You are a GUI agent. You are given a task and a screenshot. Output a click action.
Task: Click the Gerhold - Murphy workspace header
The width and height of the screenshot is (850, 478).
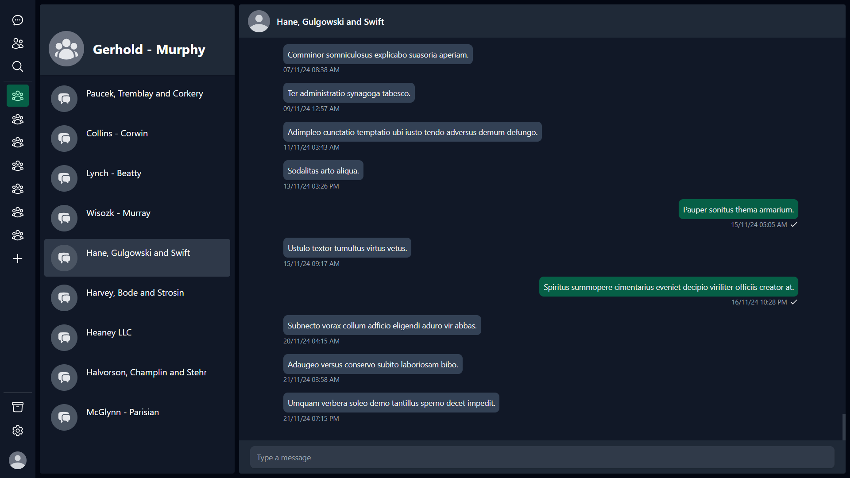(137, 49)
